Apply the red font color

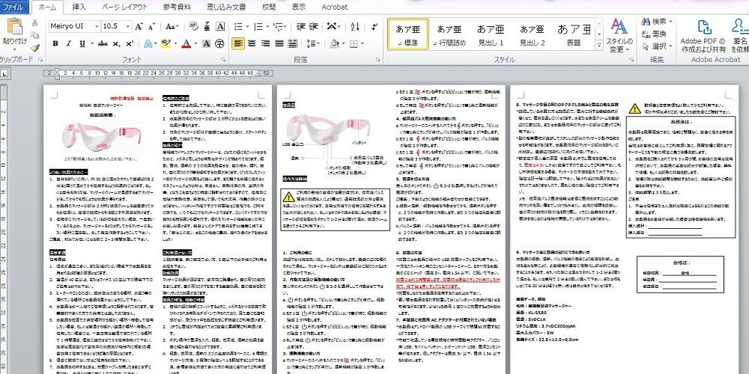point(187,43)
